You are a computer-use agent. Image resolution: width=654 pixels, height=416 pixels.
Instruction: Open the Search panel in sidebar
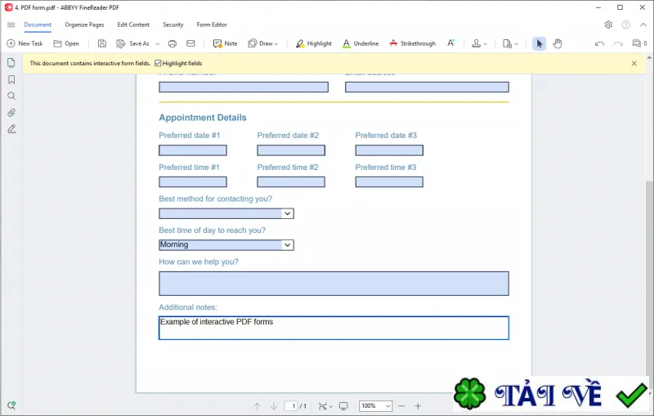(x=11, y=96)
